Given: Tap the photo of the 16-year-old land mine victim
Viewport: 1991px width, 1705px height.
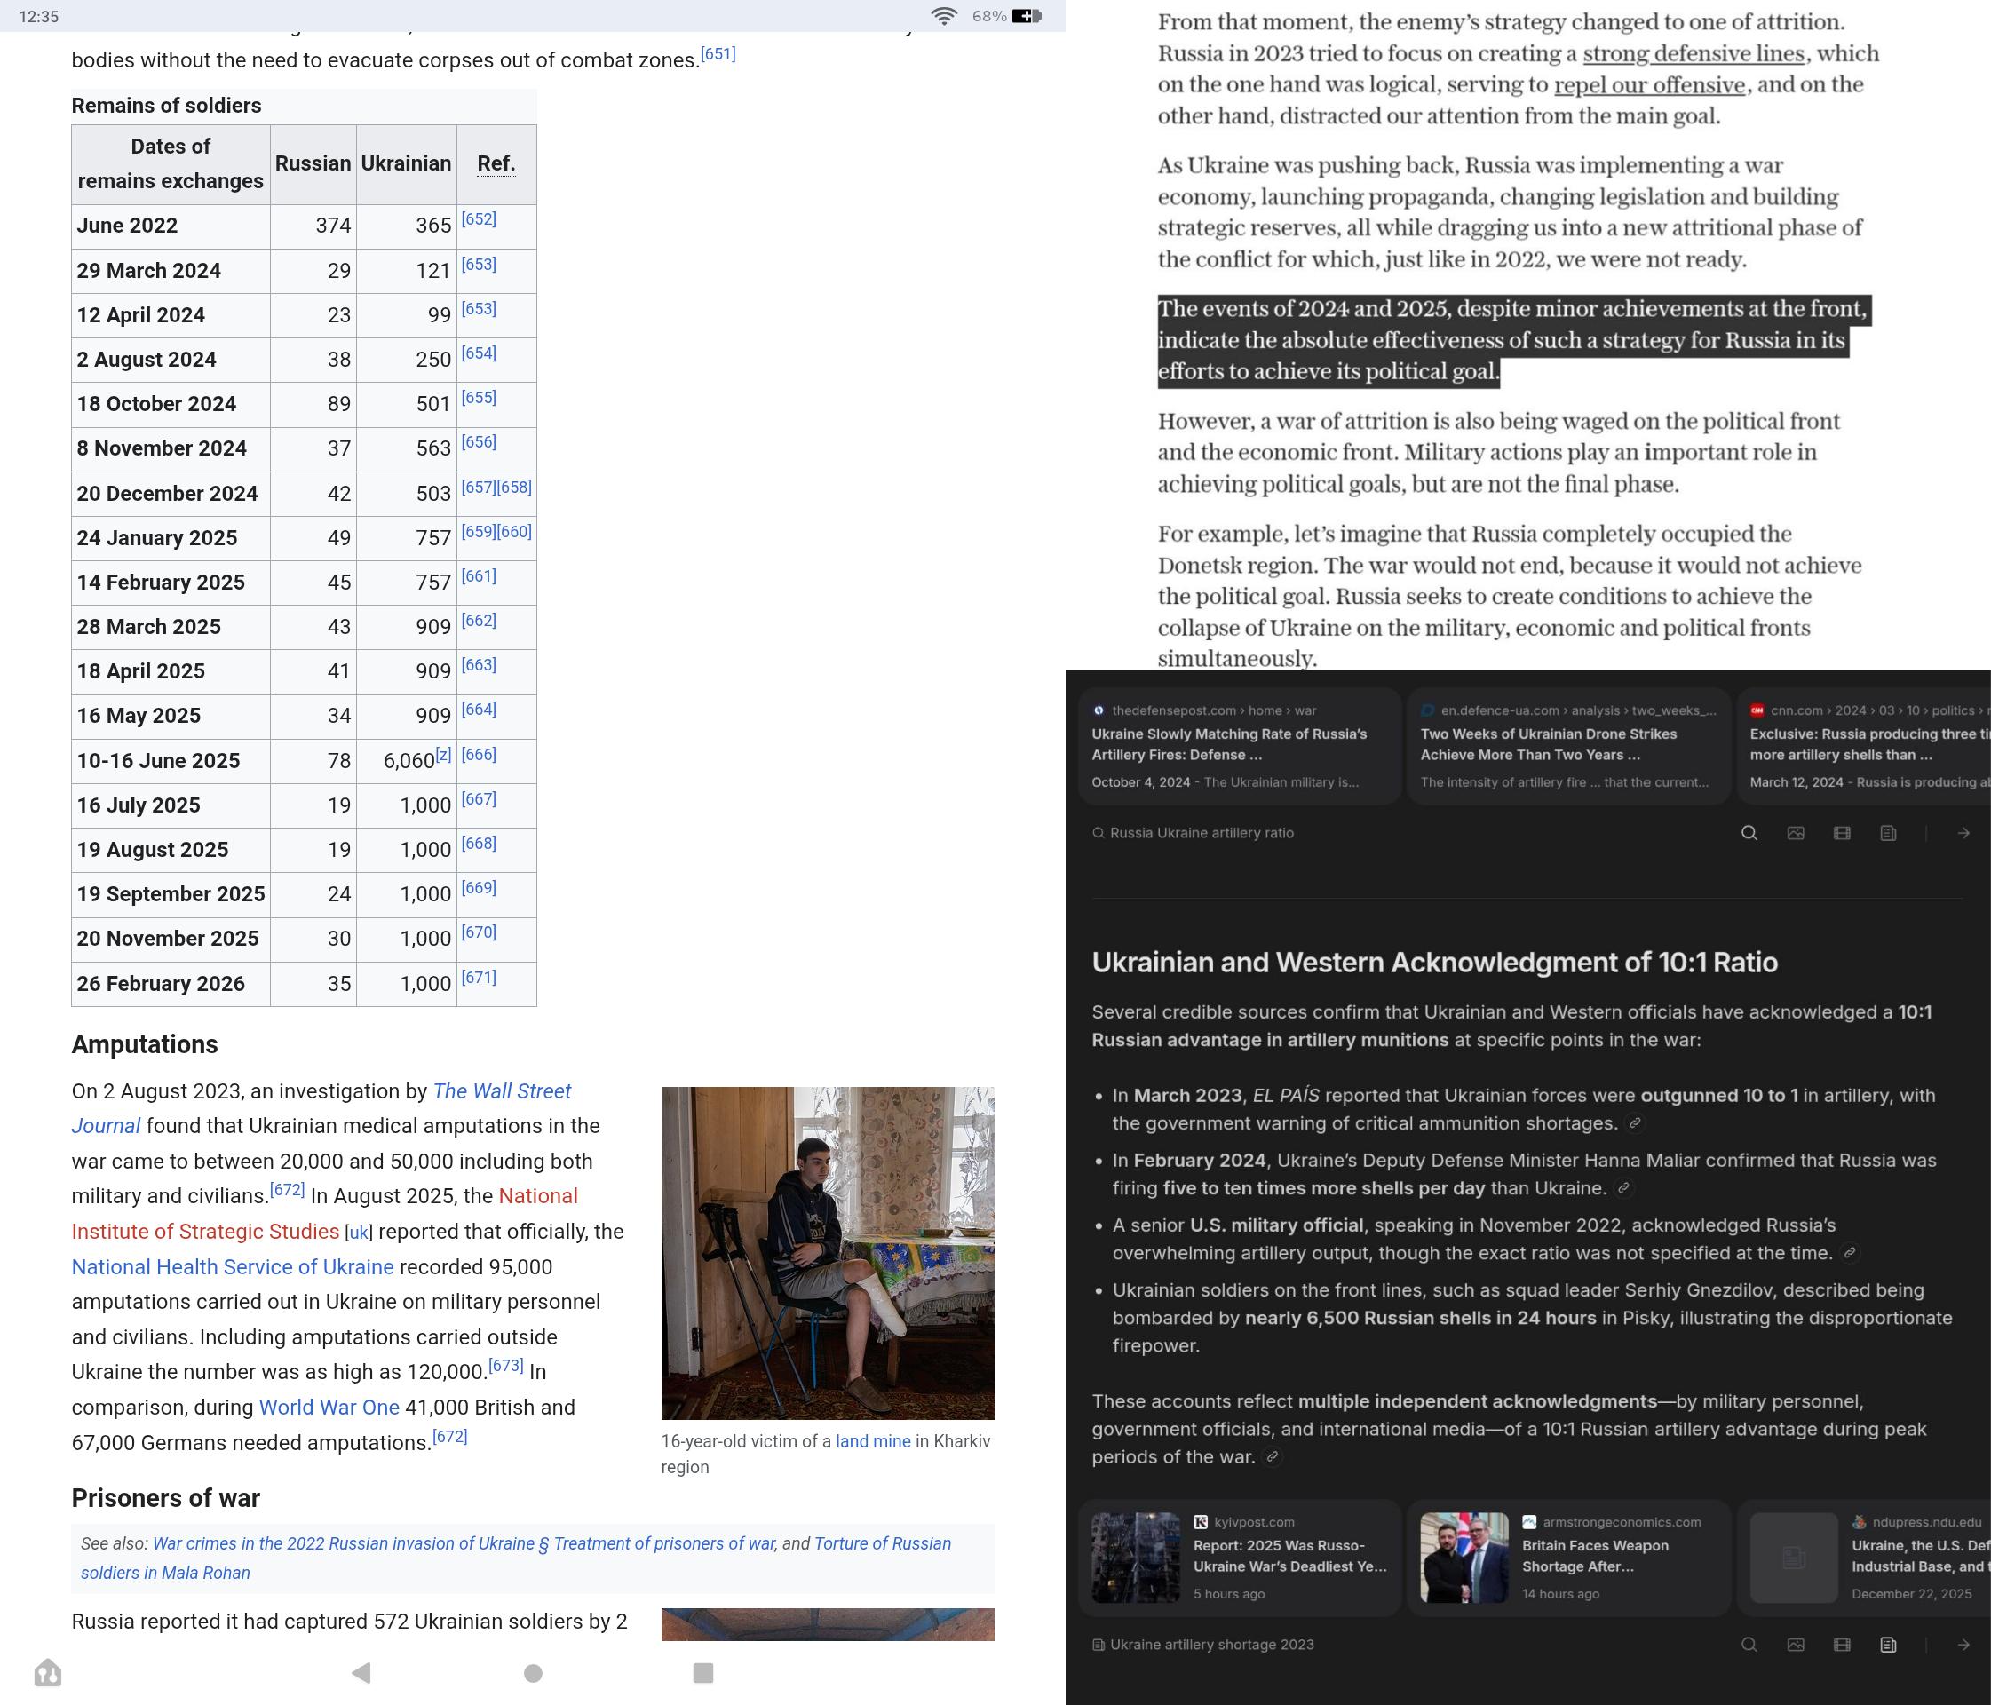Looking at the screenshot, I should [x=828, y=1253].
